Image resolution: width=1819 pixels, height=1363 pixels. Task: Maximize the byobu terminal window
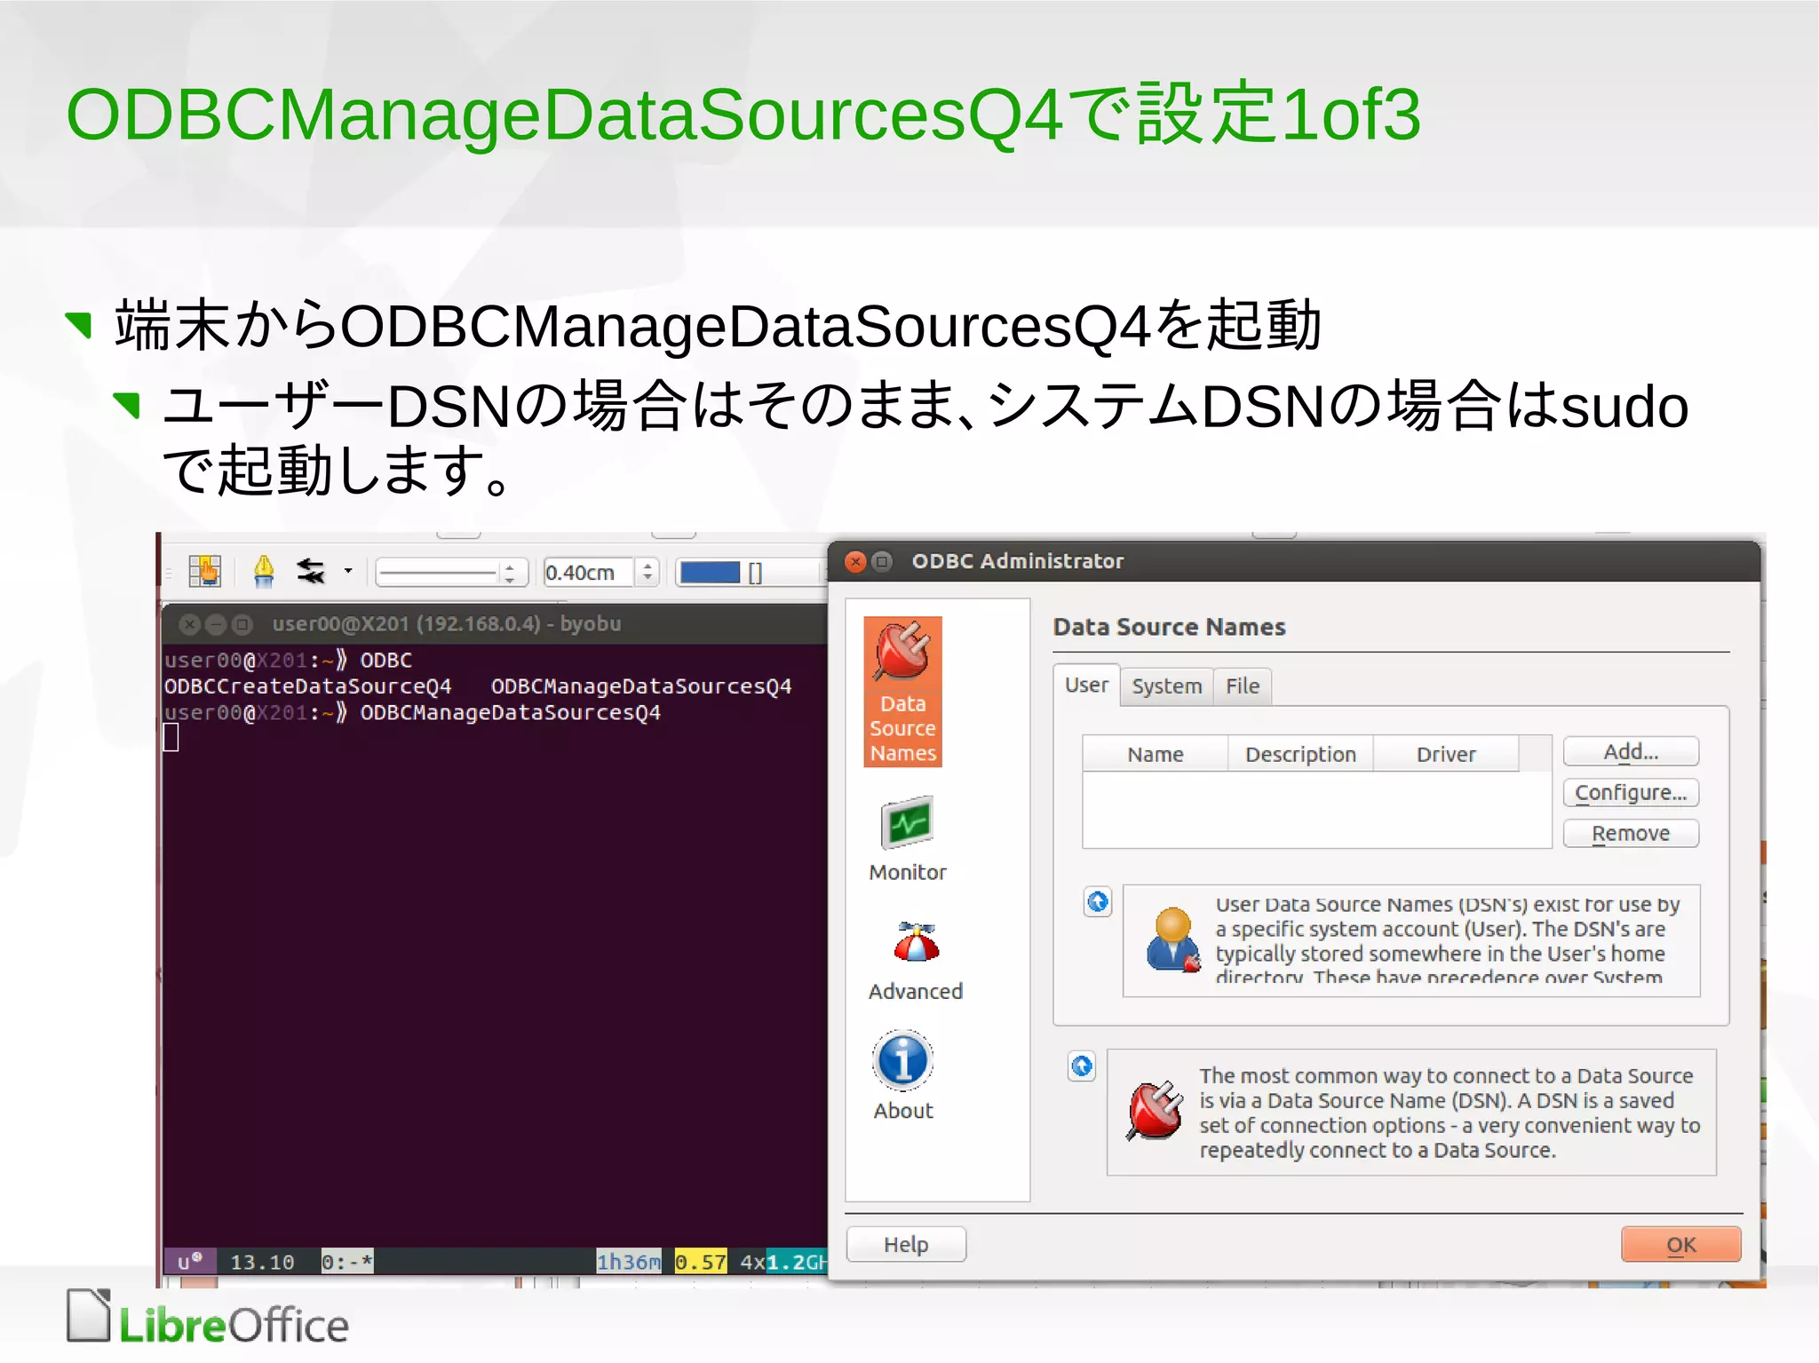(x=242, y=624)
